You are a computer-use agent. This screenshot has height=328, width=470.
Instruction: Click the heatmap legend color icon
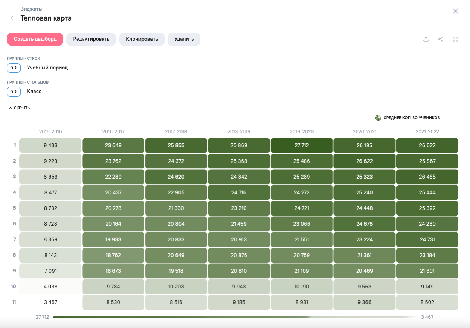point(378,118)
